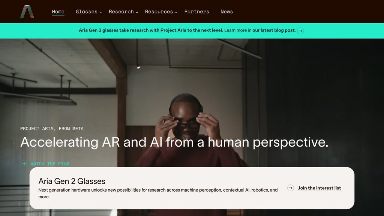
Task: Click the "Accelerating AR and AI" headline
Action: click(174, 142)
